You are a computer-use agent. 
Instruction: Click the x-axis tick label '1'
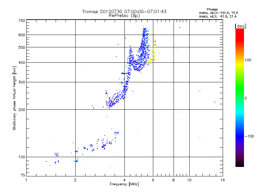pos(26,180)
